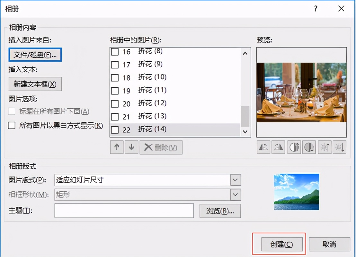Image resolution: width=356 pixels, height=257 pixels.
Task: Decrease the contrast of the selected picture
Action: (309, 147)
